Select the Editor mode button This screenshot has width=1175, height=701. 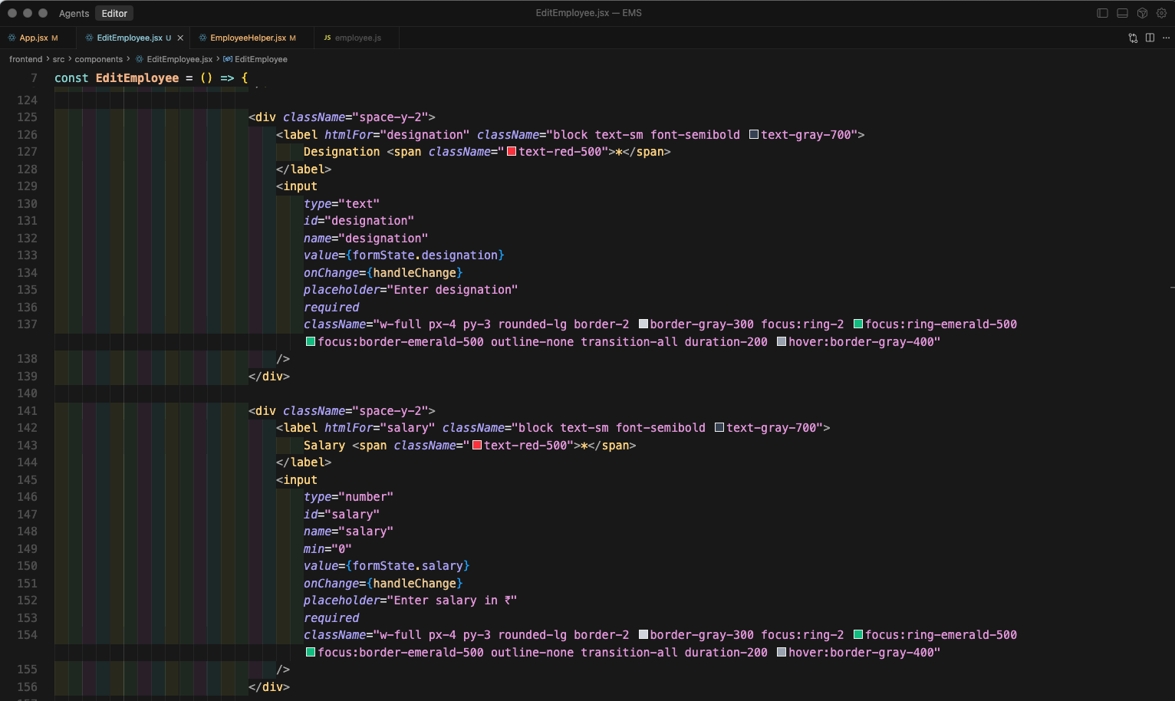pos(114,13)
